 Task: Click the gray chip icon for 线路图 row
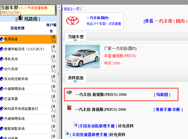(x=69, y=92)
